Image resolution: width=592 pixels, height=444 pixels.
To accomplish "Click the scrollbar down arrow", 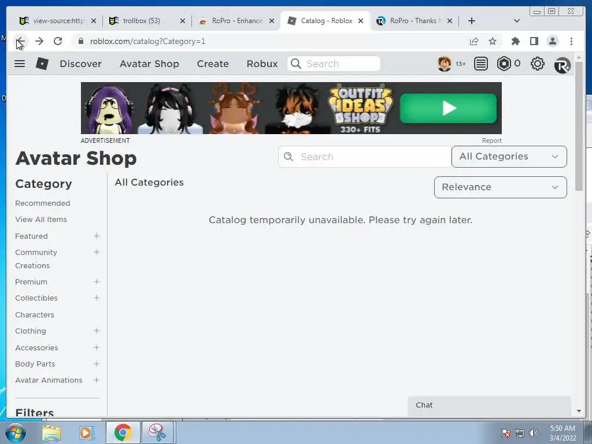I will click(x=579, y=411).
